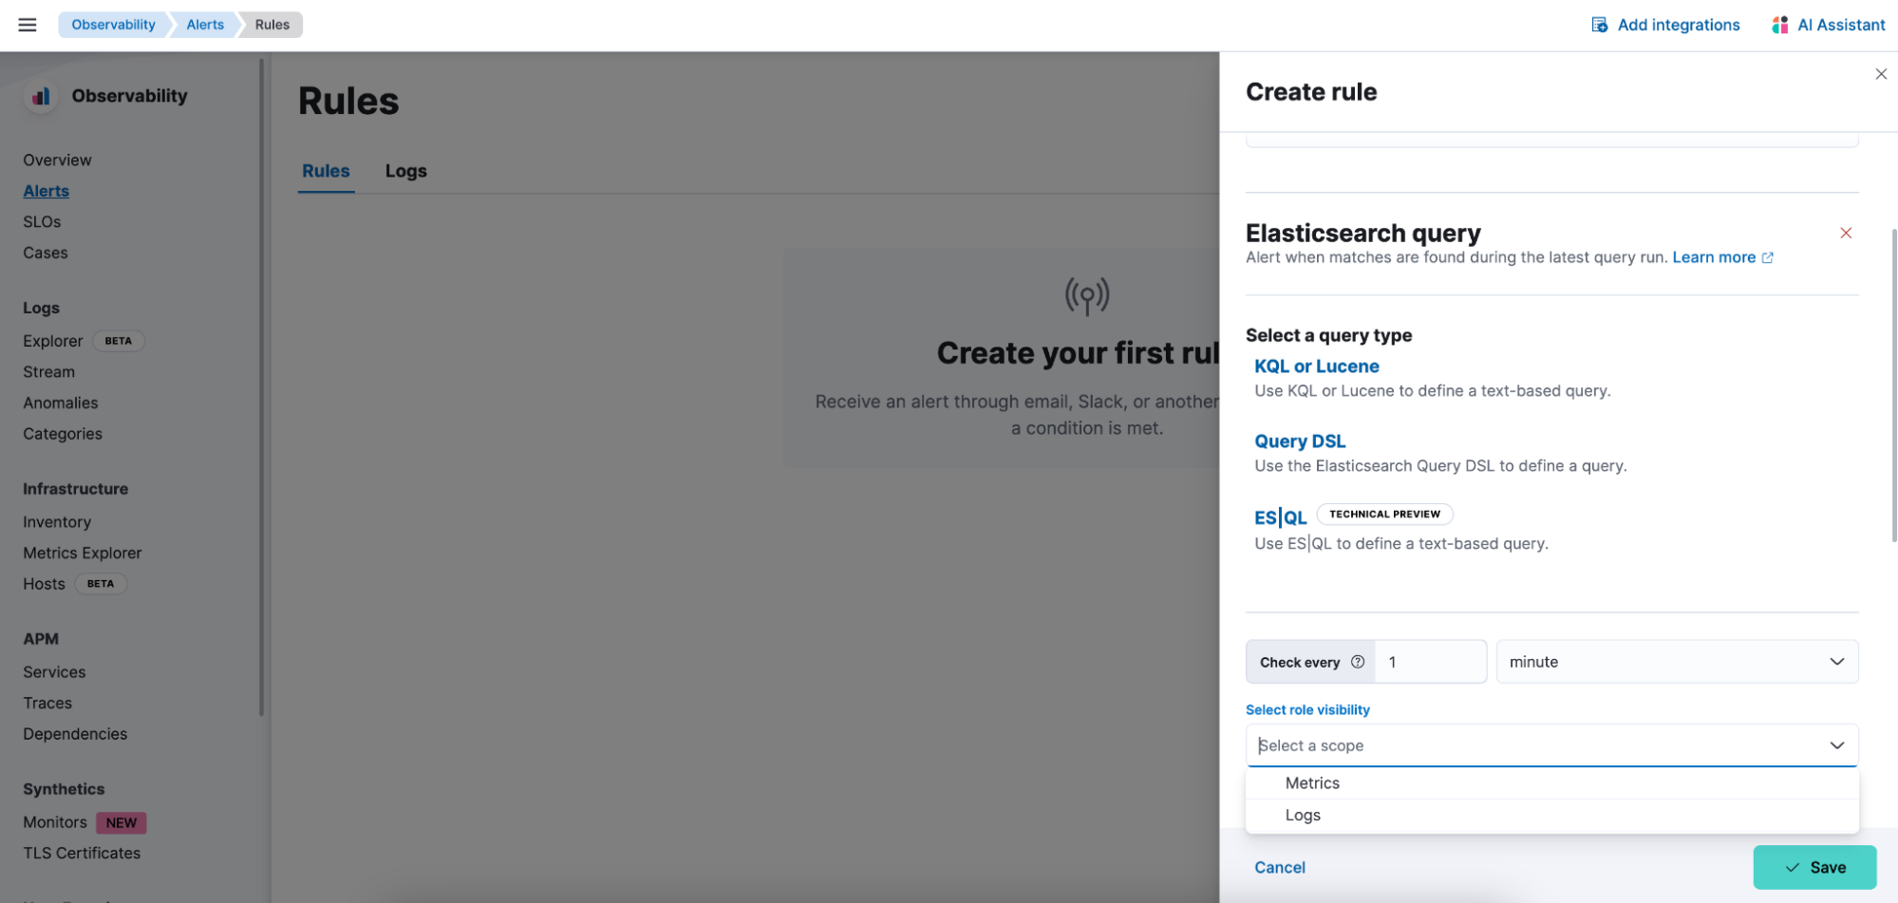Switch to the Logs tab
The height and width of the screenshot is (903, 1898).
(405, 171)
